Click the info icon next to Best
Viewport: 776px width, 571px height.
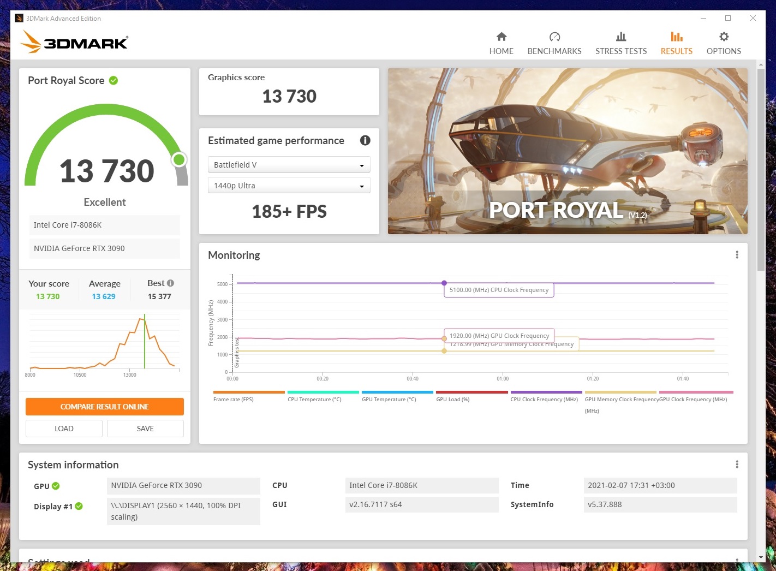pos(170,283)
